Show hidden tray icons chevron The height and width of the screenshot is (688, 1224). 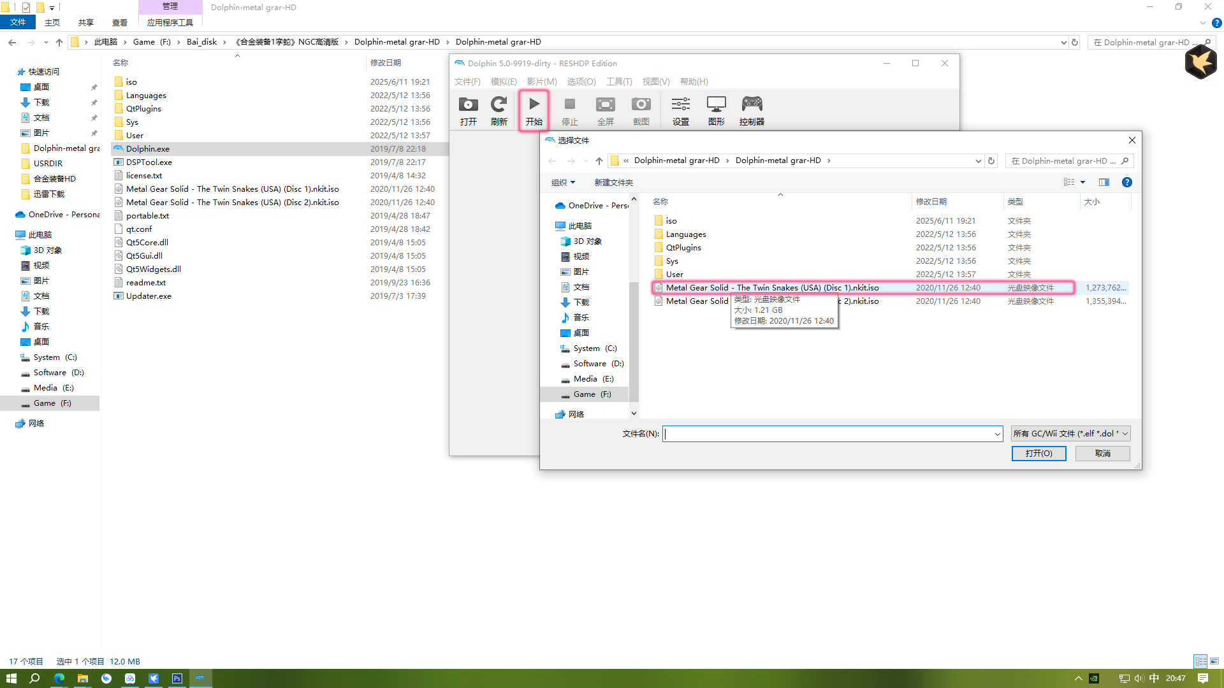point(1078,678)
